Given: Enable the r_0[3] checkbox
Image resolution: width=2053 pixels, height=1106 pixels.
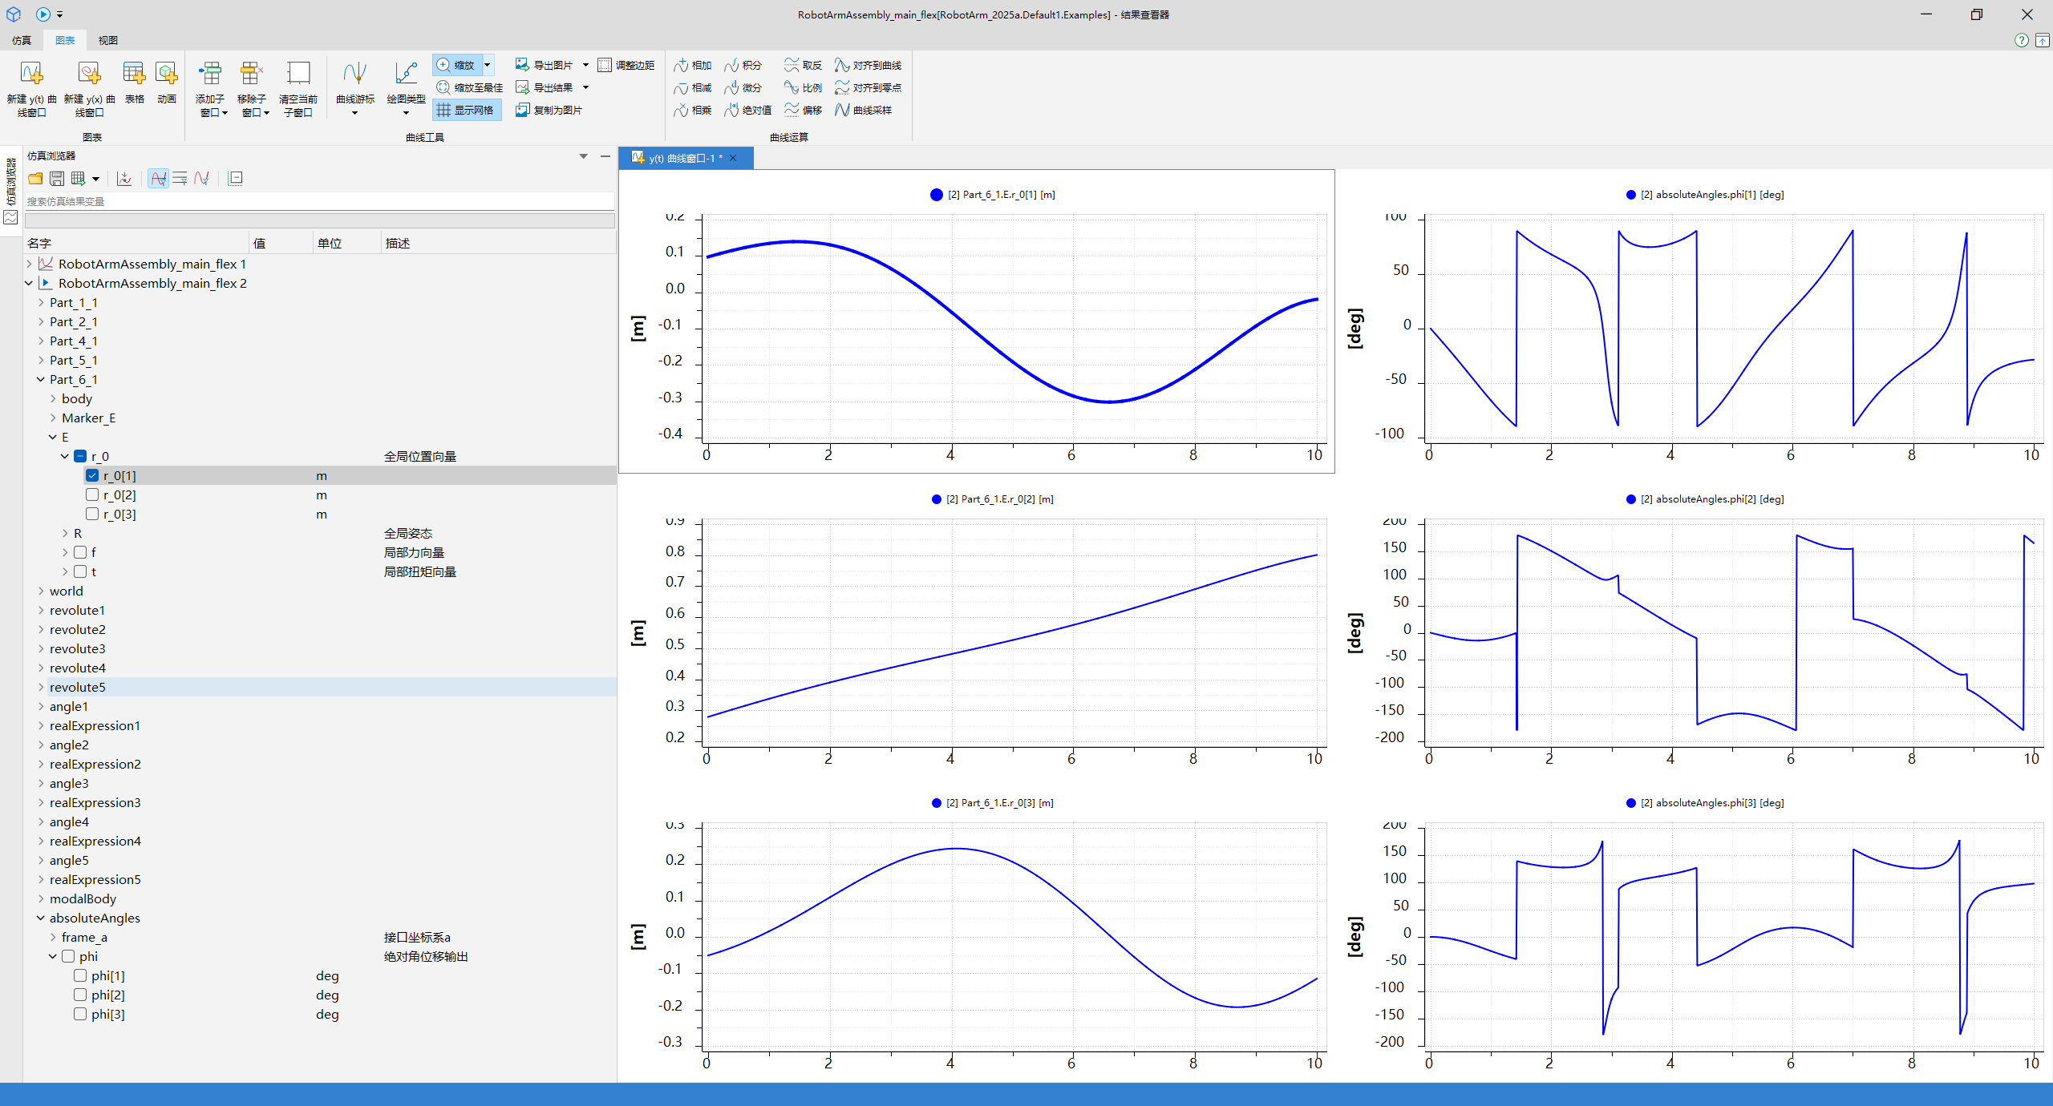Looking at the screenshot, I should (92, 514).
